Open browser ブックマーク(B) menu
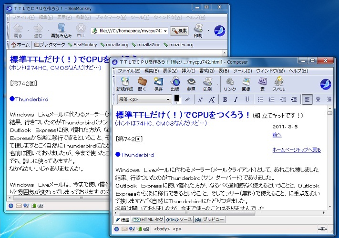339x238 pixels. coord(111,17)
